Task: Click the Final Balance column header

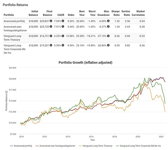Action: pyautogui.click(x=48, y=13)
